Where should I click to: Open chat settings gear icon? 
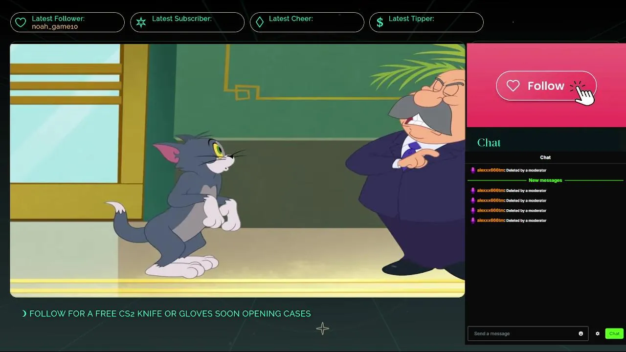click(598, 333)
